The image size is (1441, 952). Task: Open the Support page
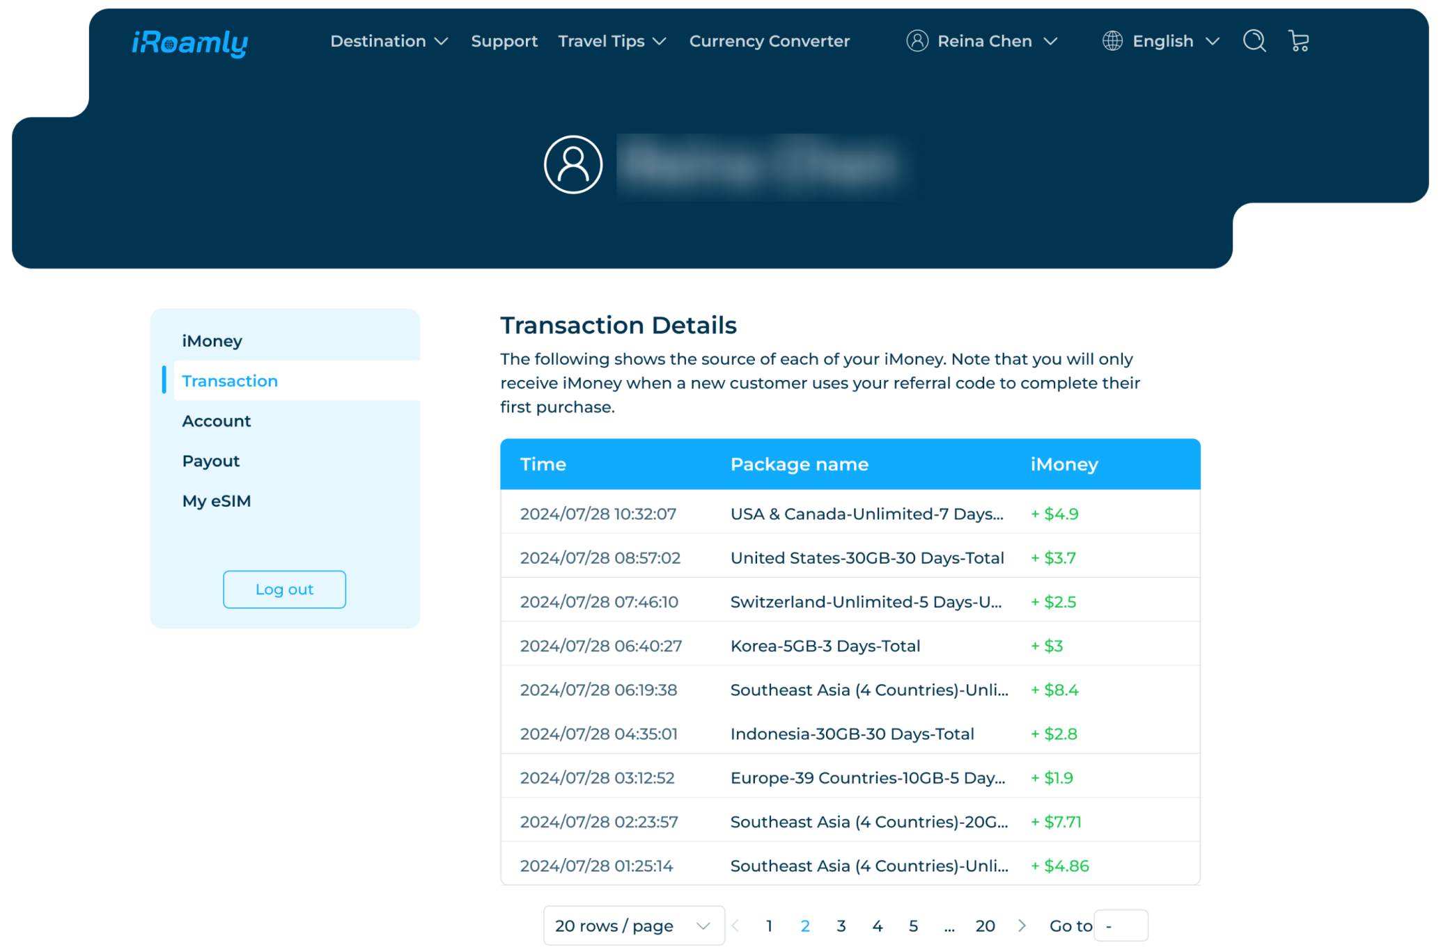(504, 41)
